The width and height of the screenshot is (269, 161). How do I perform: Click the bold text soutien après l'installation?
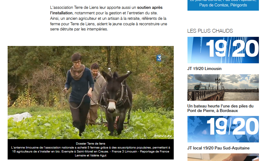click(x=106, y=10)
